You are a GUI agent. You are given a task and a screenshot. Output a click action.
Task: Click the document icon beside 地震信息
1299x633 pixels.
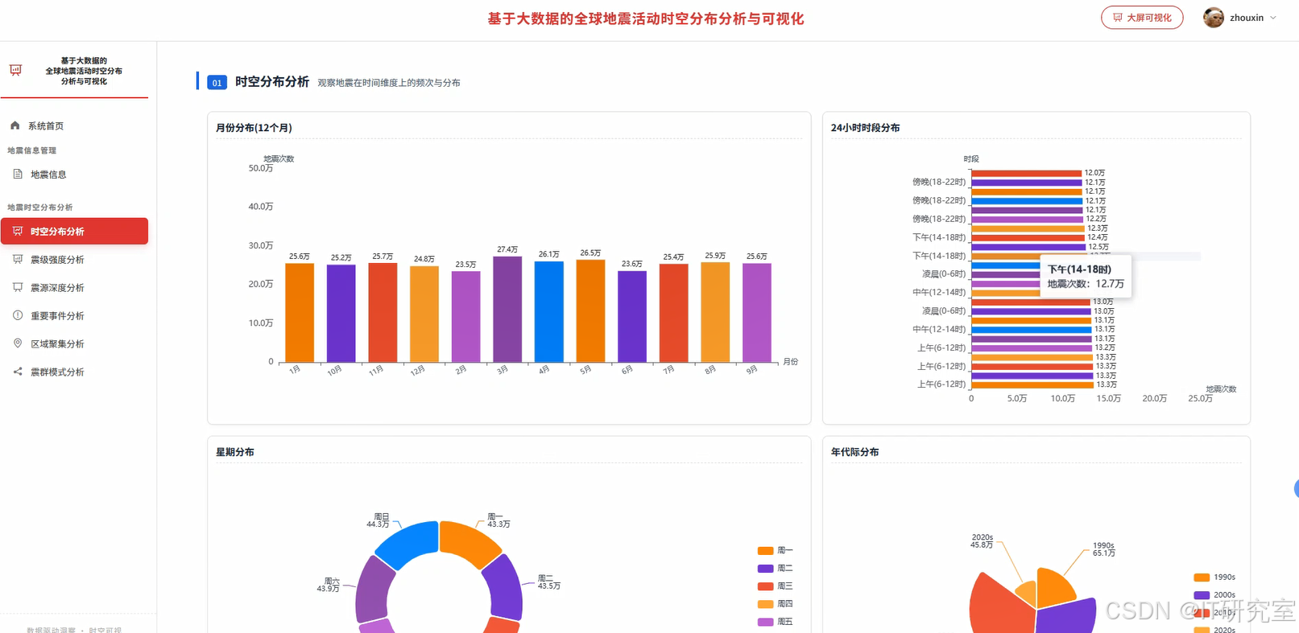18,174
